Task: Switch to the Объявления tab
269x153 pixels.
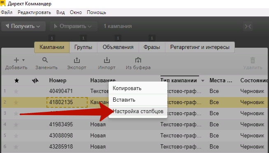Action: (x=118, y=47)
